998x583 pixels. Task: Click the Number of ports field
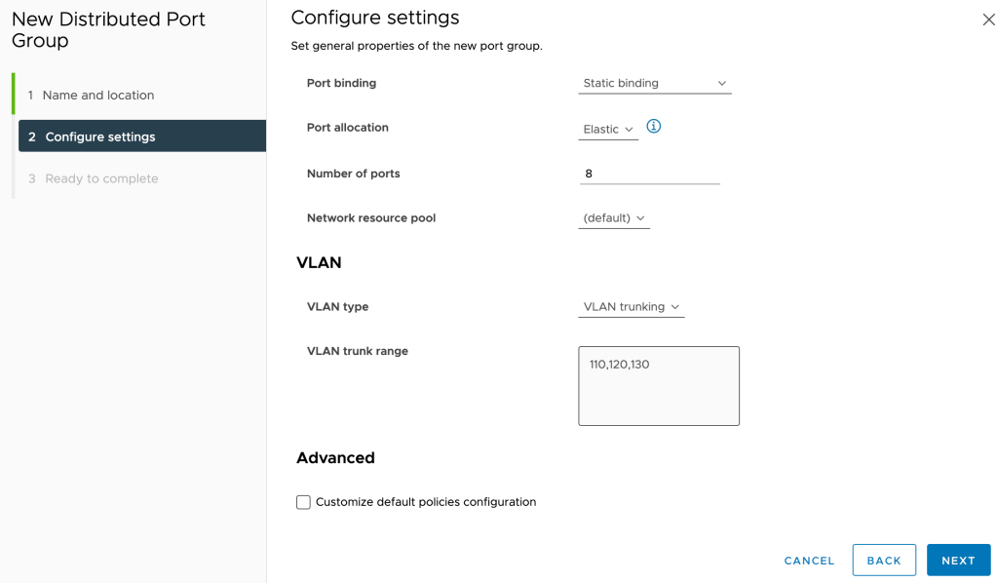[x=649, y=174]
